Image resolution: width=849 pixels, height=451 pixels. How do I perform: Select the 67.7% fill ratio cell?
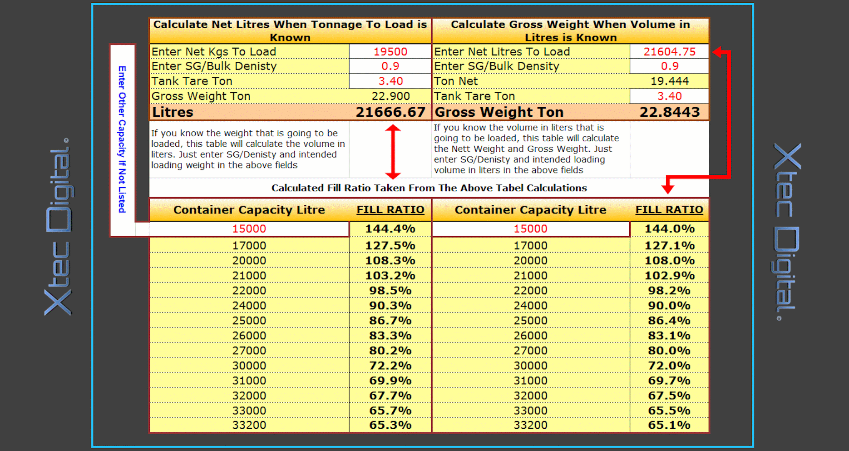click(390, 396)
